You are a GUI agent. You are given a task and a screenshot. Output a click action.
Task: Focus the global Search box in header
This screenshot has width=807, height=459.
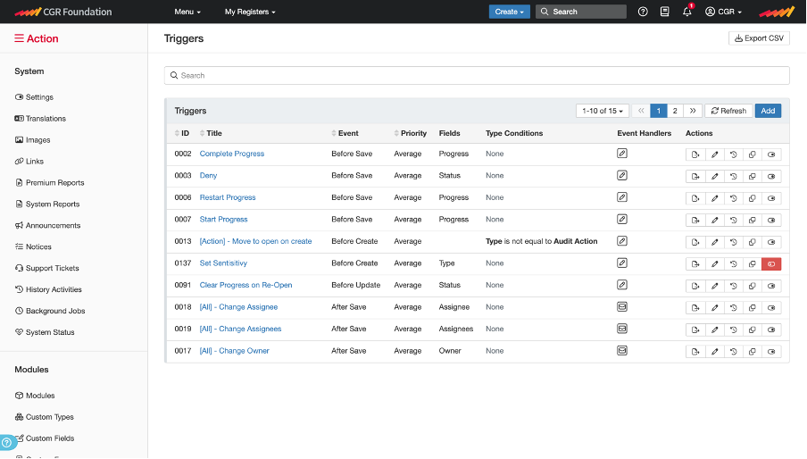[x=580, y=12]
